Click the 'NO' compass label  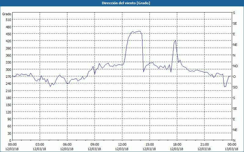click(x=235, y=66)
